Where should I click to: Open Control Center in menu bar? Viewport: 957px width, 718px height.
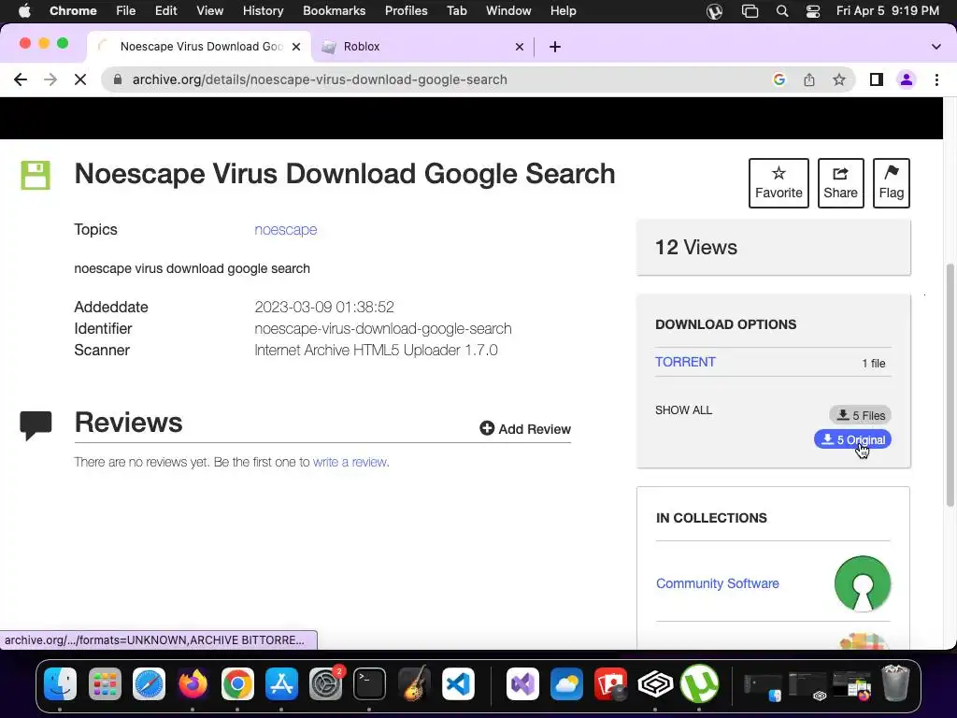812,11
